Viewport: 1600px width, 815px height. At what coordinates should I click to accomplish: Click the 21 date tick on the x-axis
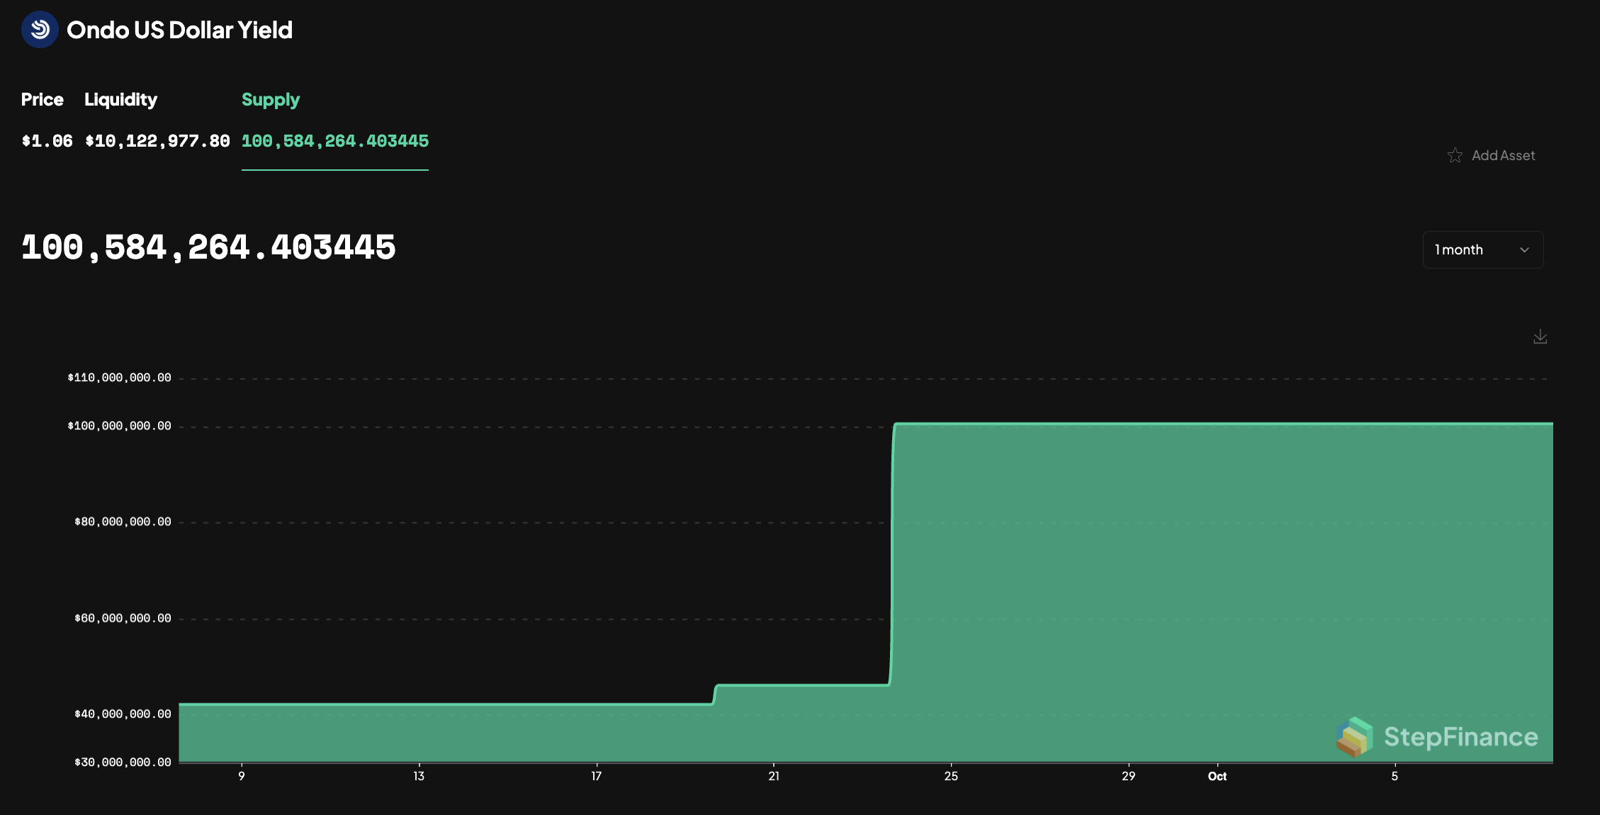pyautogui.click(x=774, y=776)
